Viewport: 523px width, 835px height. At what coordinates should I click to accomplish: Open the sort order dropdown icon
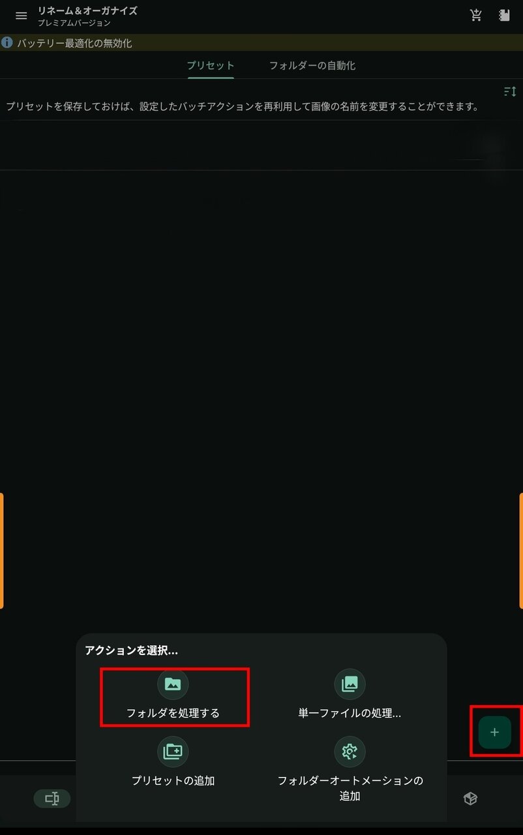click(510, 92)
